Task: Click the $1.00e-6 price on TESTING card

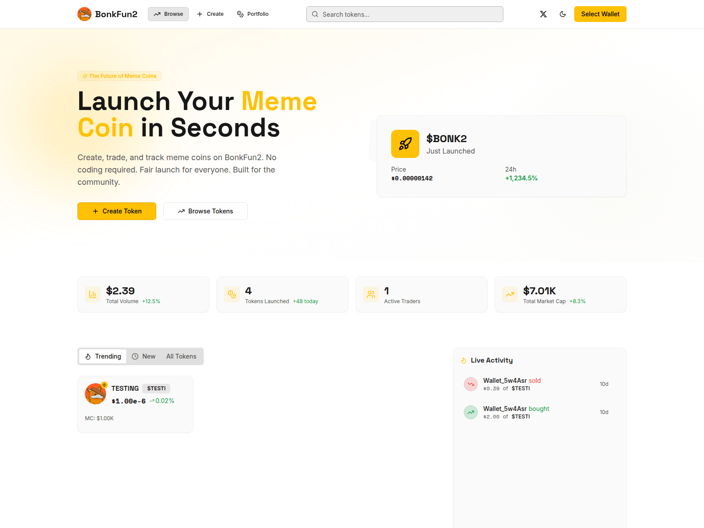Action: [x=128, y=401]
